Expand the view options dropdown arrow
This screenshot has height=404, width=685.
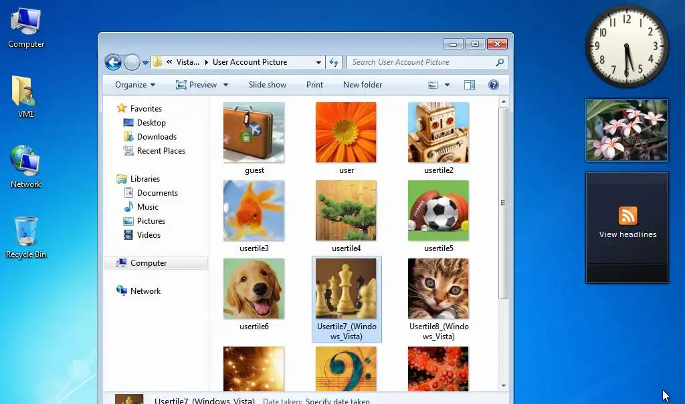(447, 85)
